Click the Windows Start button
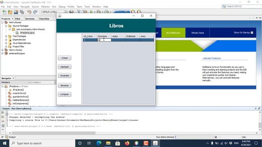 (5, 143)
